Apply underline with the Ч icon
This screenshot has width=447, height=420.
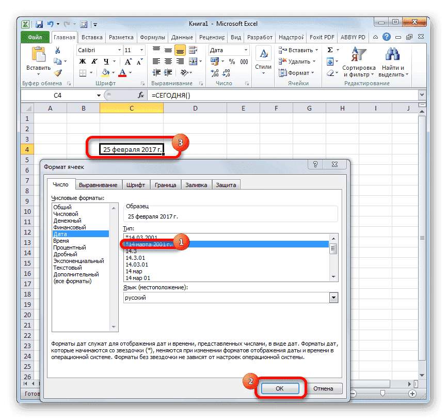pyautogui.click(x=106, y=61)
